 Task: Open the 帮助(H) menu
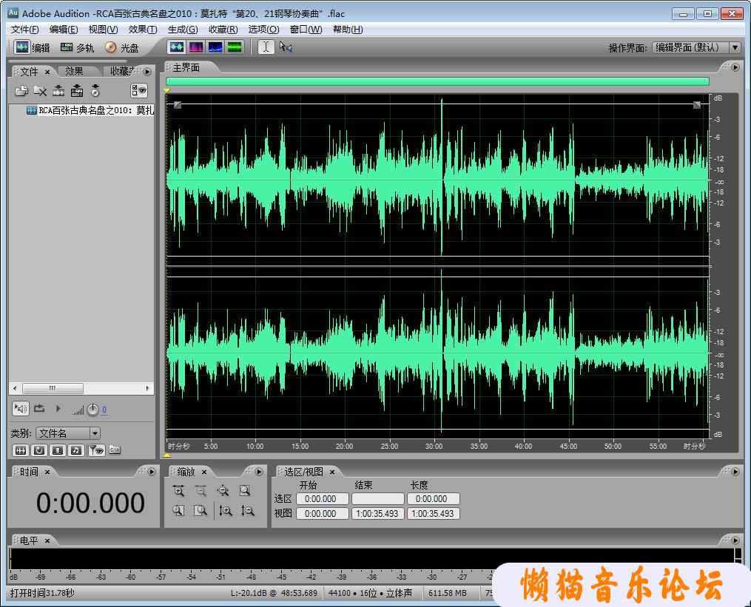348,30
